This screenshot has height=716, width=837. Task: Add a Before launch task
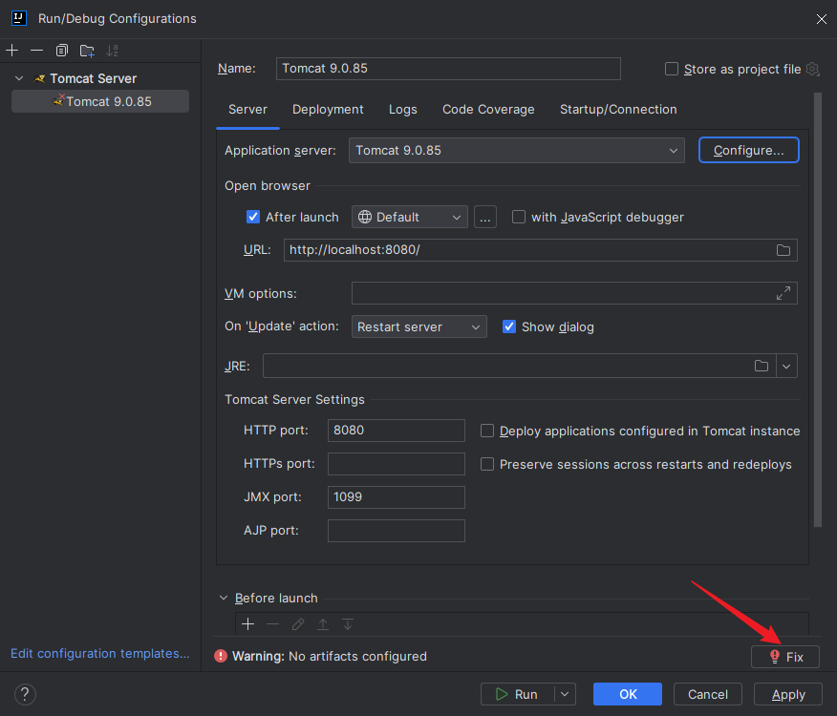point(247,624)
